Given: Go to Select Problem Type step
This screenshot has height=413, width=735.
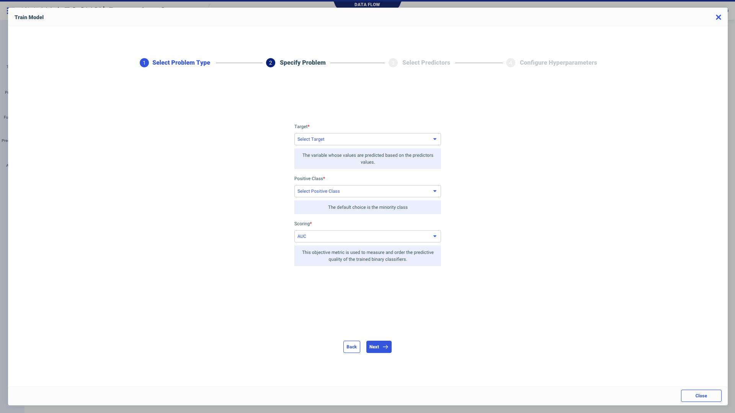Looking at the screenshot, I should pyautogui.click(x=181, y=63).
